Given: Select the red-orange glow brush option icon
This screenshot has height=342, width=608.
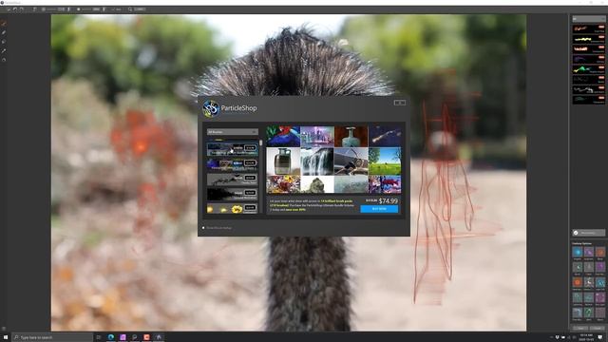Looking at the screenshot, I should pyautogui.click(x=578, y=283).
